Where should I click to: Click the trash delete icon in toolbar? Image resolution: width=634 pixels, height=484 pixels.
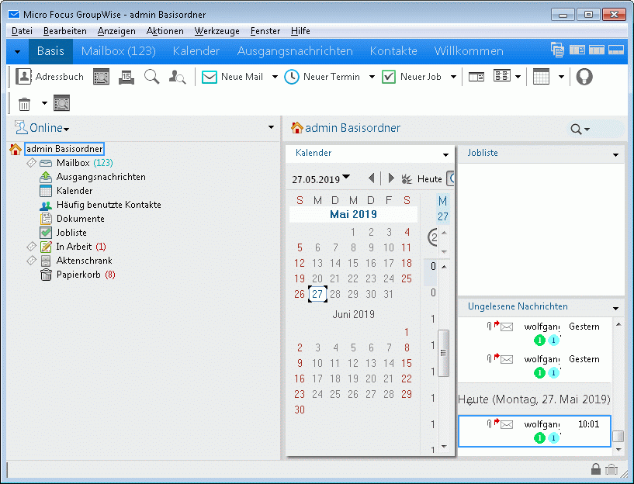24,103
